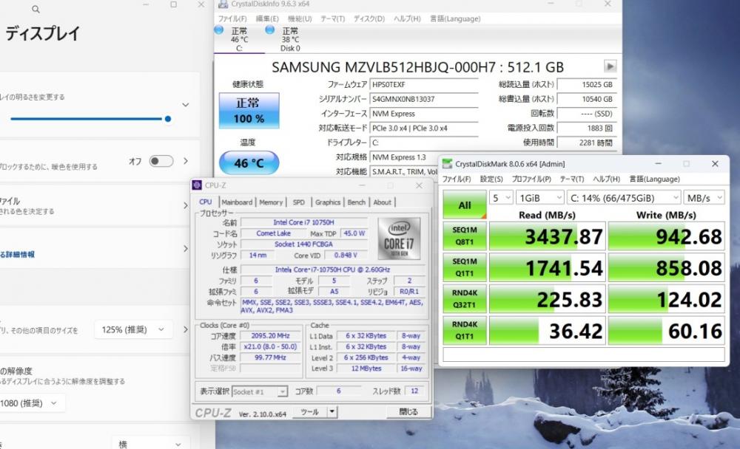Open the C: 14% drive selection dropdown
The image size is (740, 449).
click(623, 198)
